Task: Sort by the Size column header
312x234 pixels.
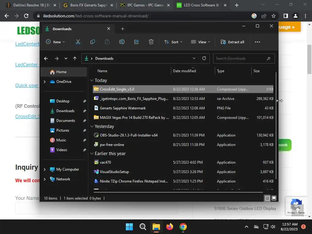Action: pyautogui.click(x=257, y=71)
